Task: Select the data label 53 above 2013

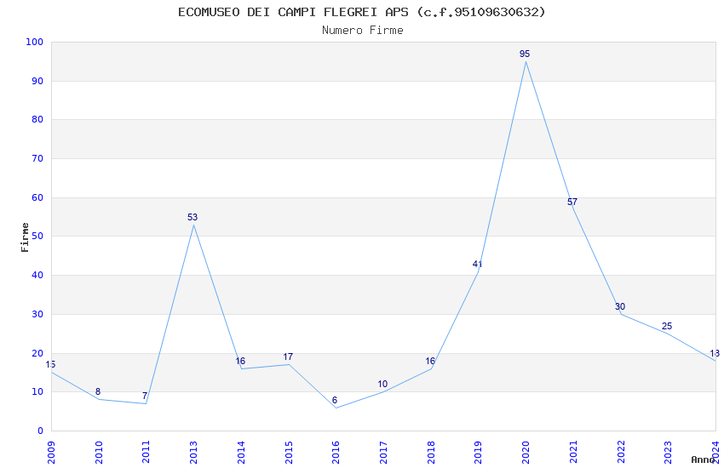Action: (x=192, y=217)
